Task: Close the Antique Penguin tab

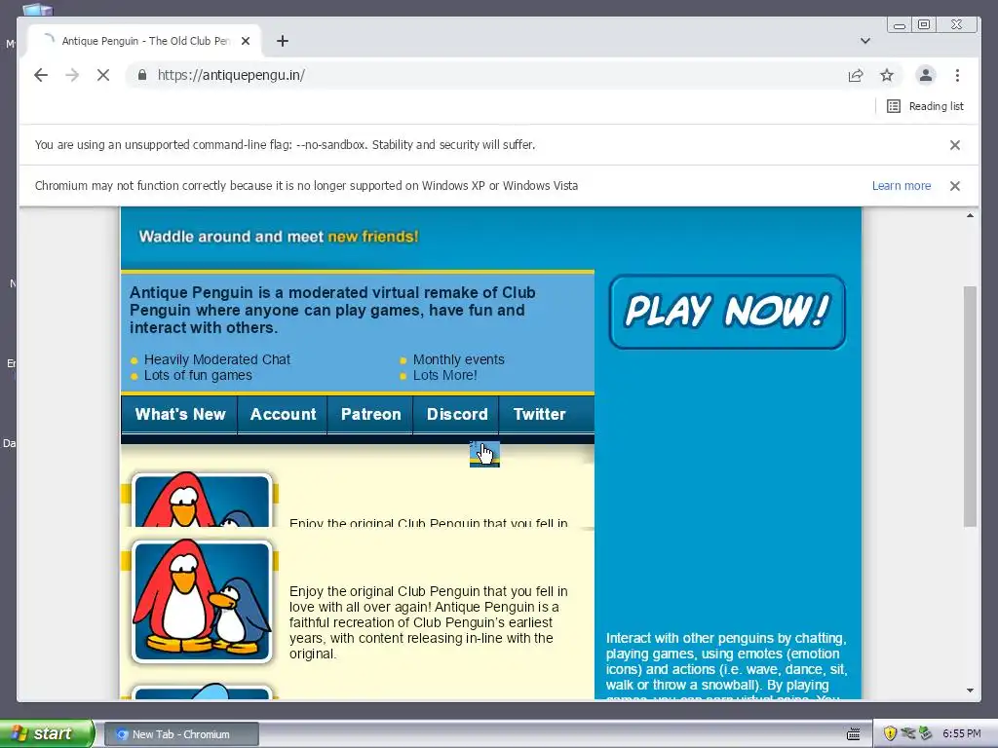Action: [x=246, y=41]
